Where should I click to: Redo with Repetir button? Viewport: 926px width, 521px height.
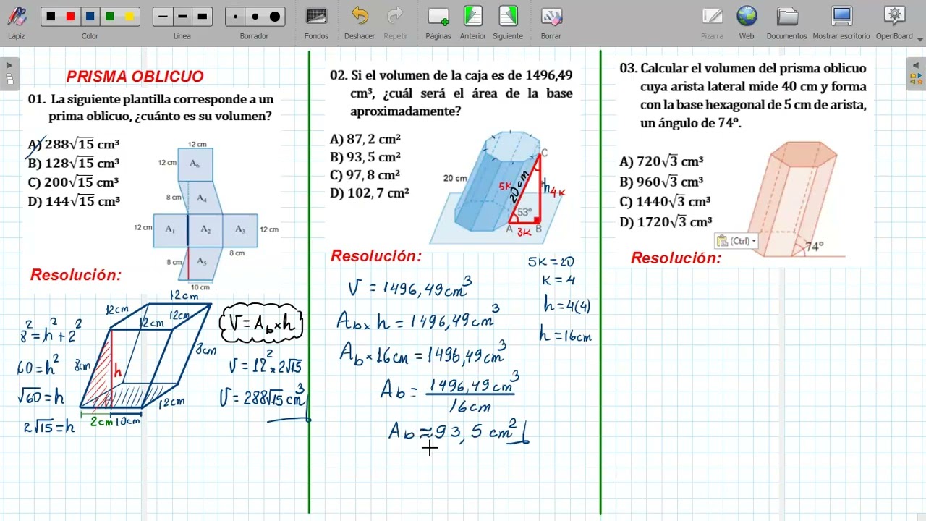click(396, 22)
